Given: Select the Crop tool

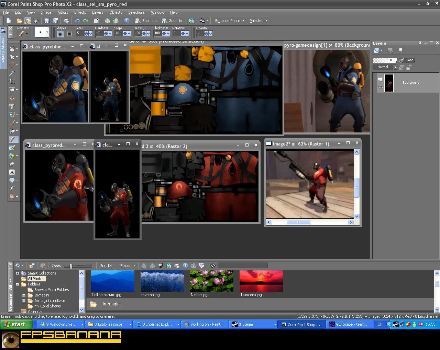Looking at the screenshot, I should point(12,82).
